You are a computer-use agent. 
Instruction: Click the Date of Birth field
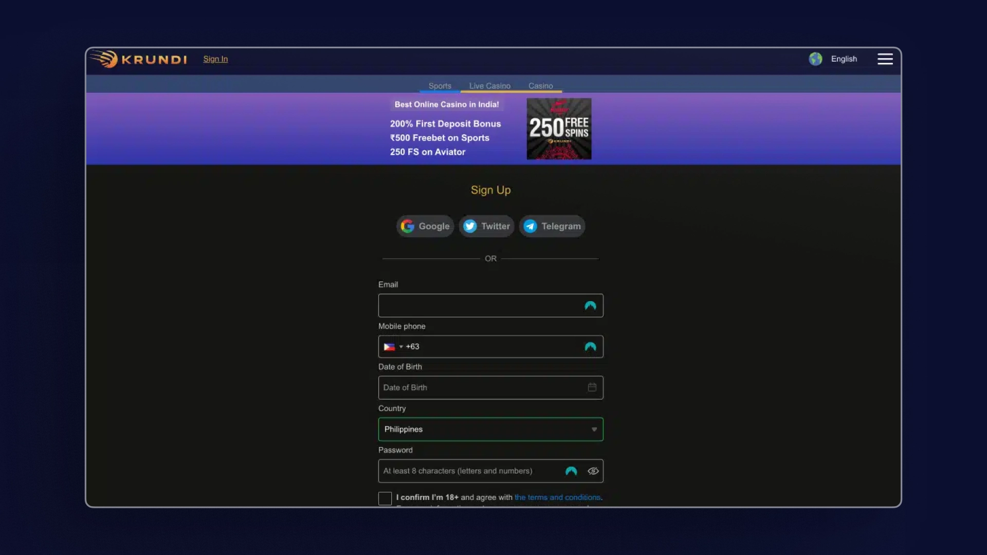coord(490,387)
